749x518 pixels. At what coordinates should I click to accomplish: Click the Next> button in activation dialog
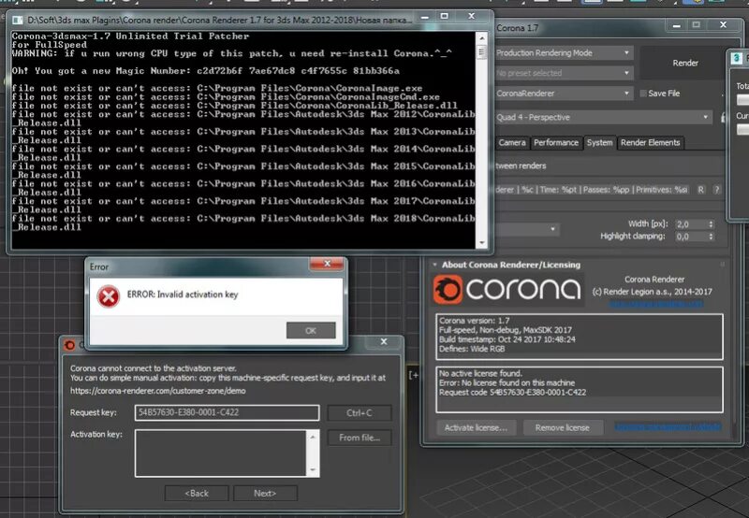(265, 493)
